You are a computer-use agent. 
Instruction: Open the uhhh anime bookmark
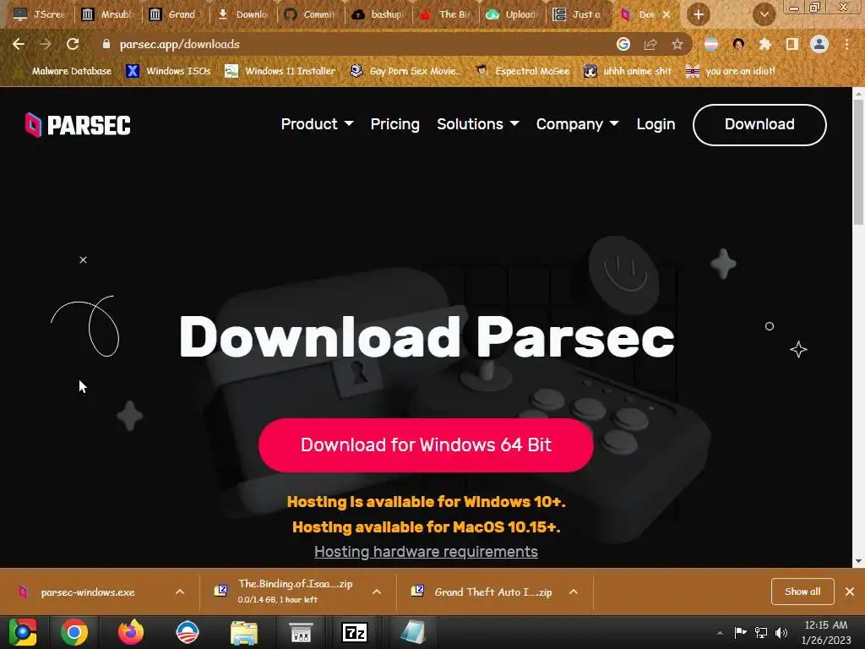point(628,71)
